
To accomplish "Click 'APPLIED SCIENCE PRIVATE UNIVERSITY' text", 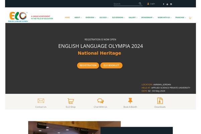I will (171, 88).
